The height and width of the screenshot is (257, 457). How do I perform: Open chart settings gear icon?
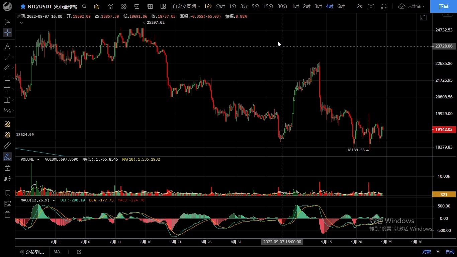click(x=123, y=6)
